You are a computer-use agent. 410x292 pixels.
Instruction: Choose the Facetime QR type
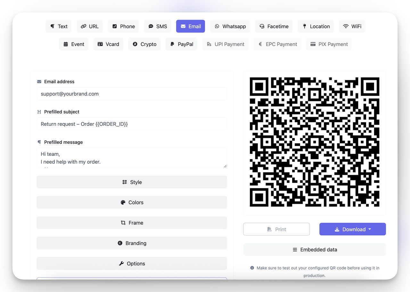click(274, 26)
